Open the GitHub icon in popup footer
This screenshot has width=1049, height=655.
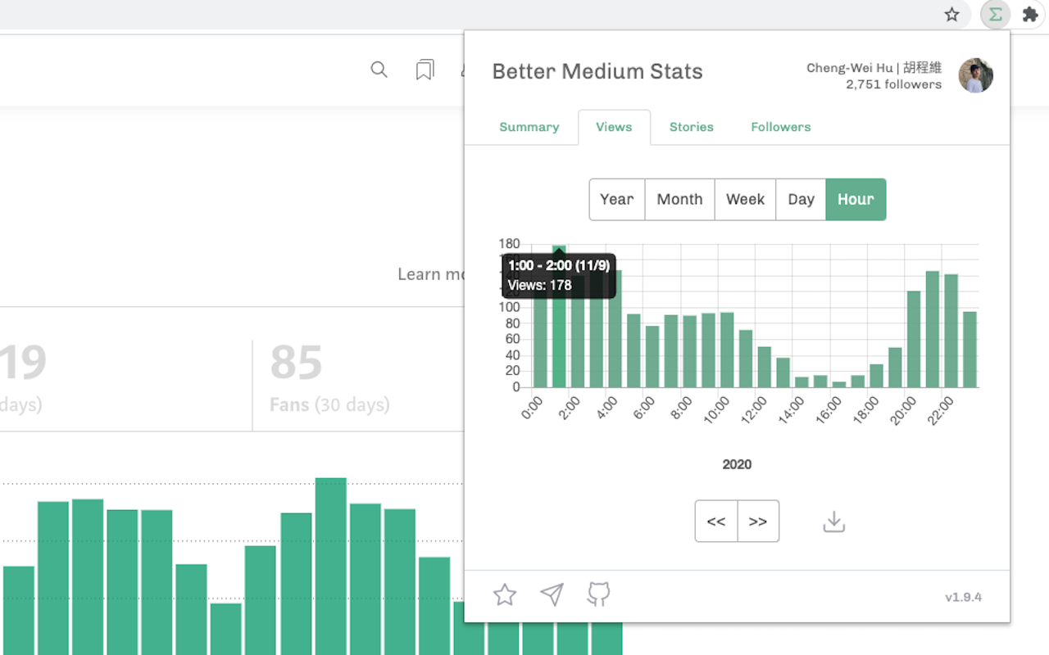[x=599, y=594]
